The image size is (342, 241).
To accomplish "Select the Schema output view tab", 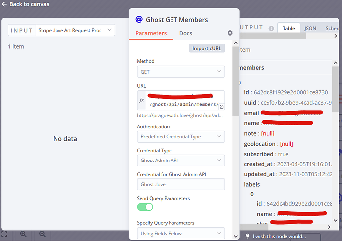I will coord(332,28).
